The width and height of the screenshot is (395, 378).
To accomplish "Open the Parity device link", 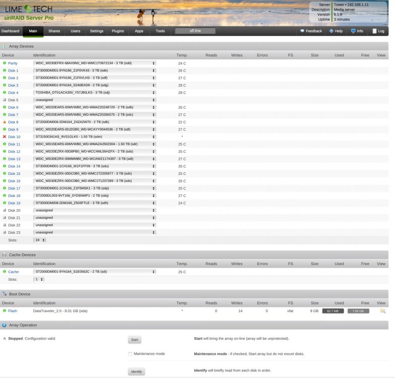I will coord(13,63).
